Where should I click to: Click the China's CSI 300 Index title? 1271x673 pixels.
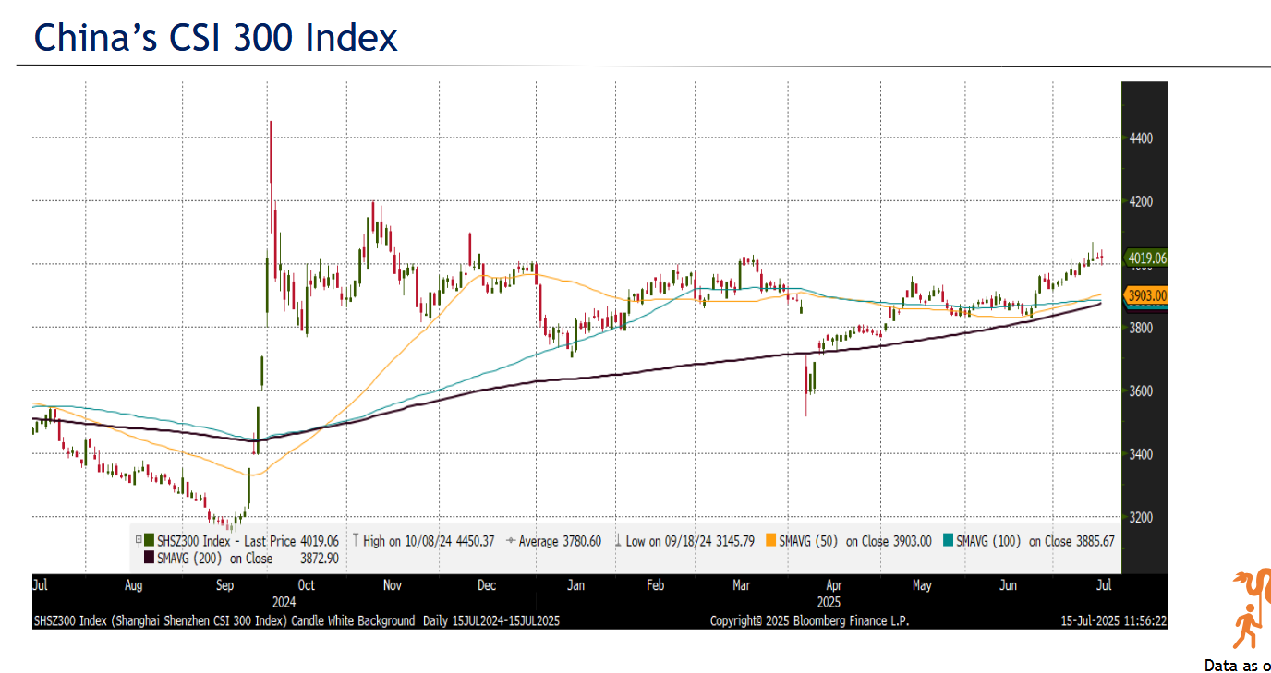coord(216,38)
